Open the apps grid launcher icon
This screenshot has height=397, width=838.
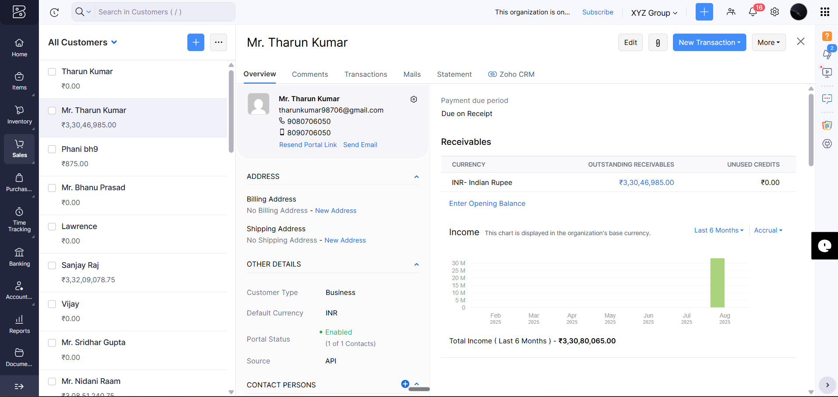(x=824, y=12)
